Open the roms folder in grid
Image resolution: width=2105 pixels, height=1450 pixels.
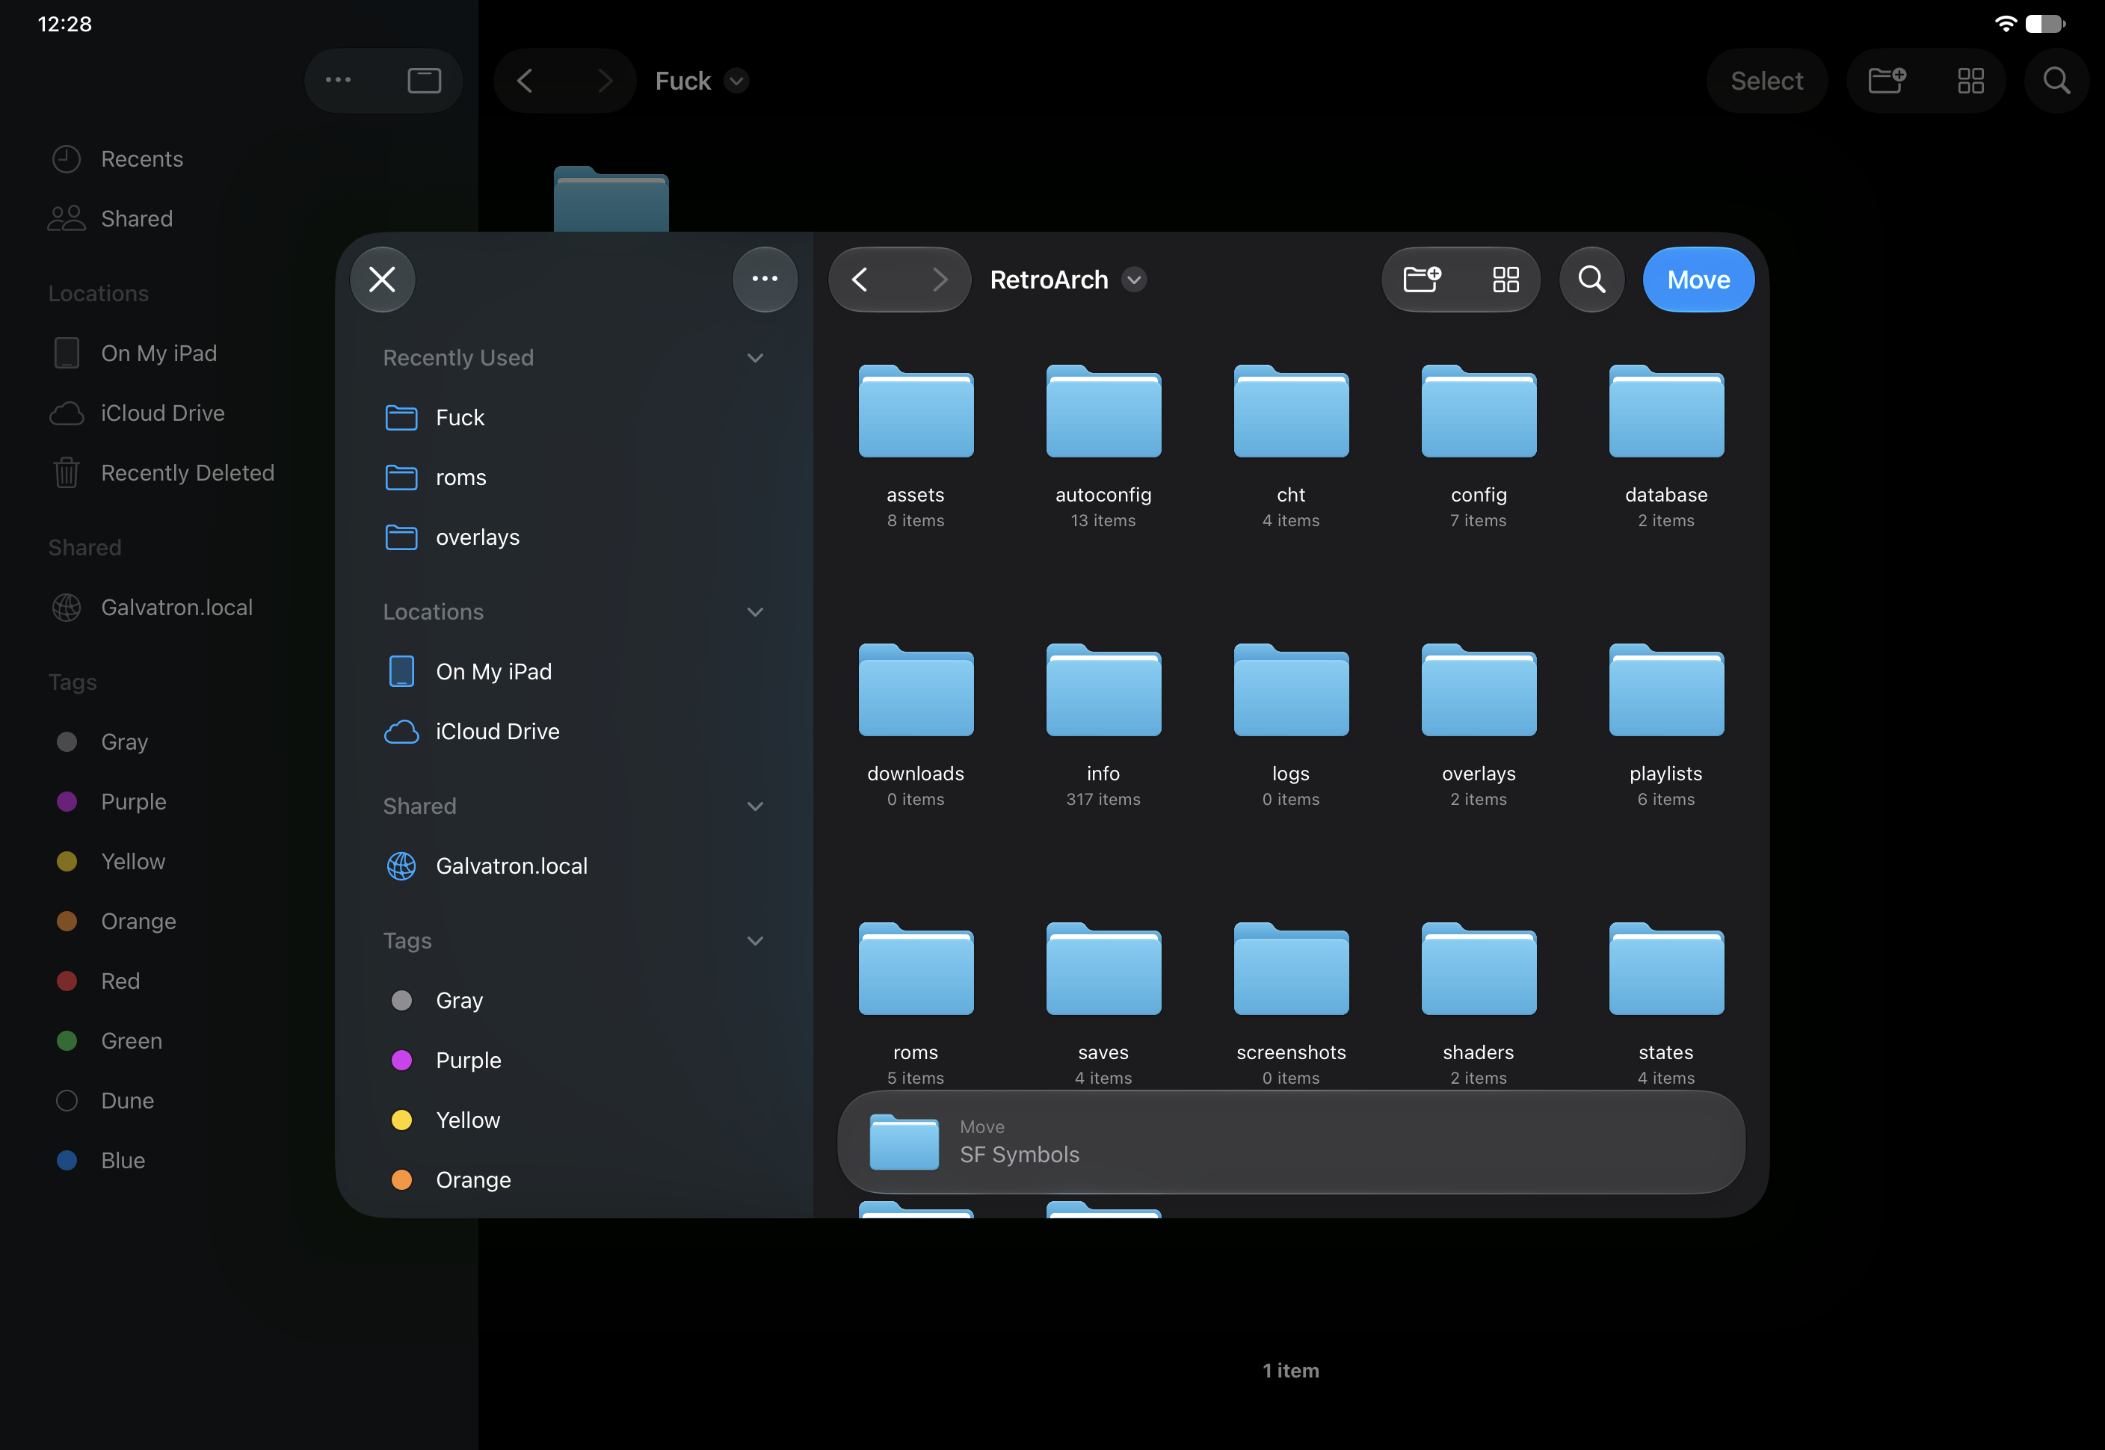916,969
